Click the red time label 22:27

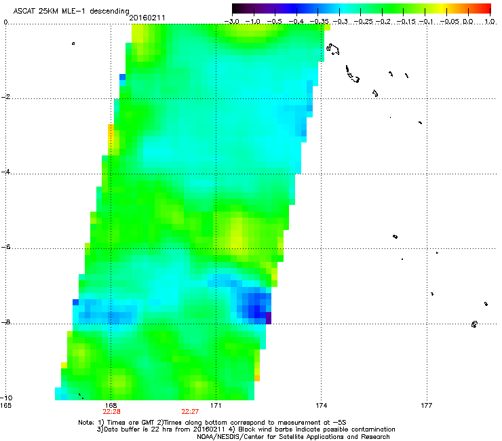[190, 412]
